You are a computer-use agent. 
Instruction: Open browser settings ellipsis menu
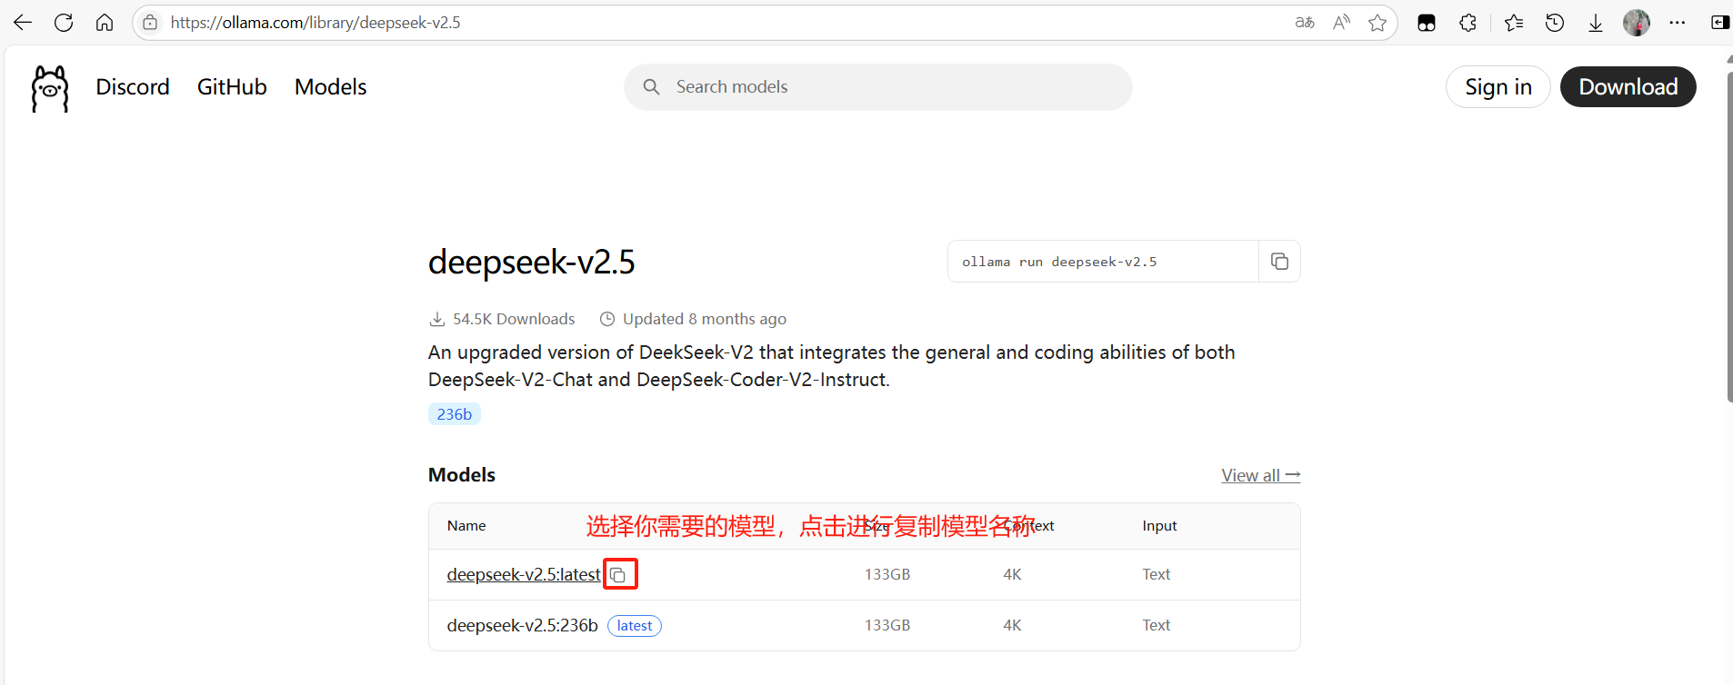click(x=1678, y=23)
